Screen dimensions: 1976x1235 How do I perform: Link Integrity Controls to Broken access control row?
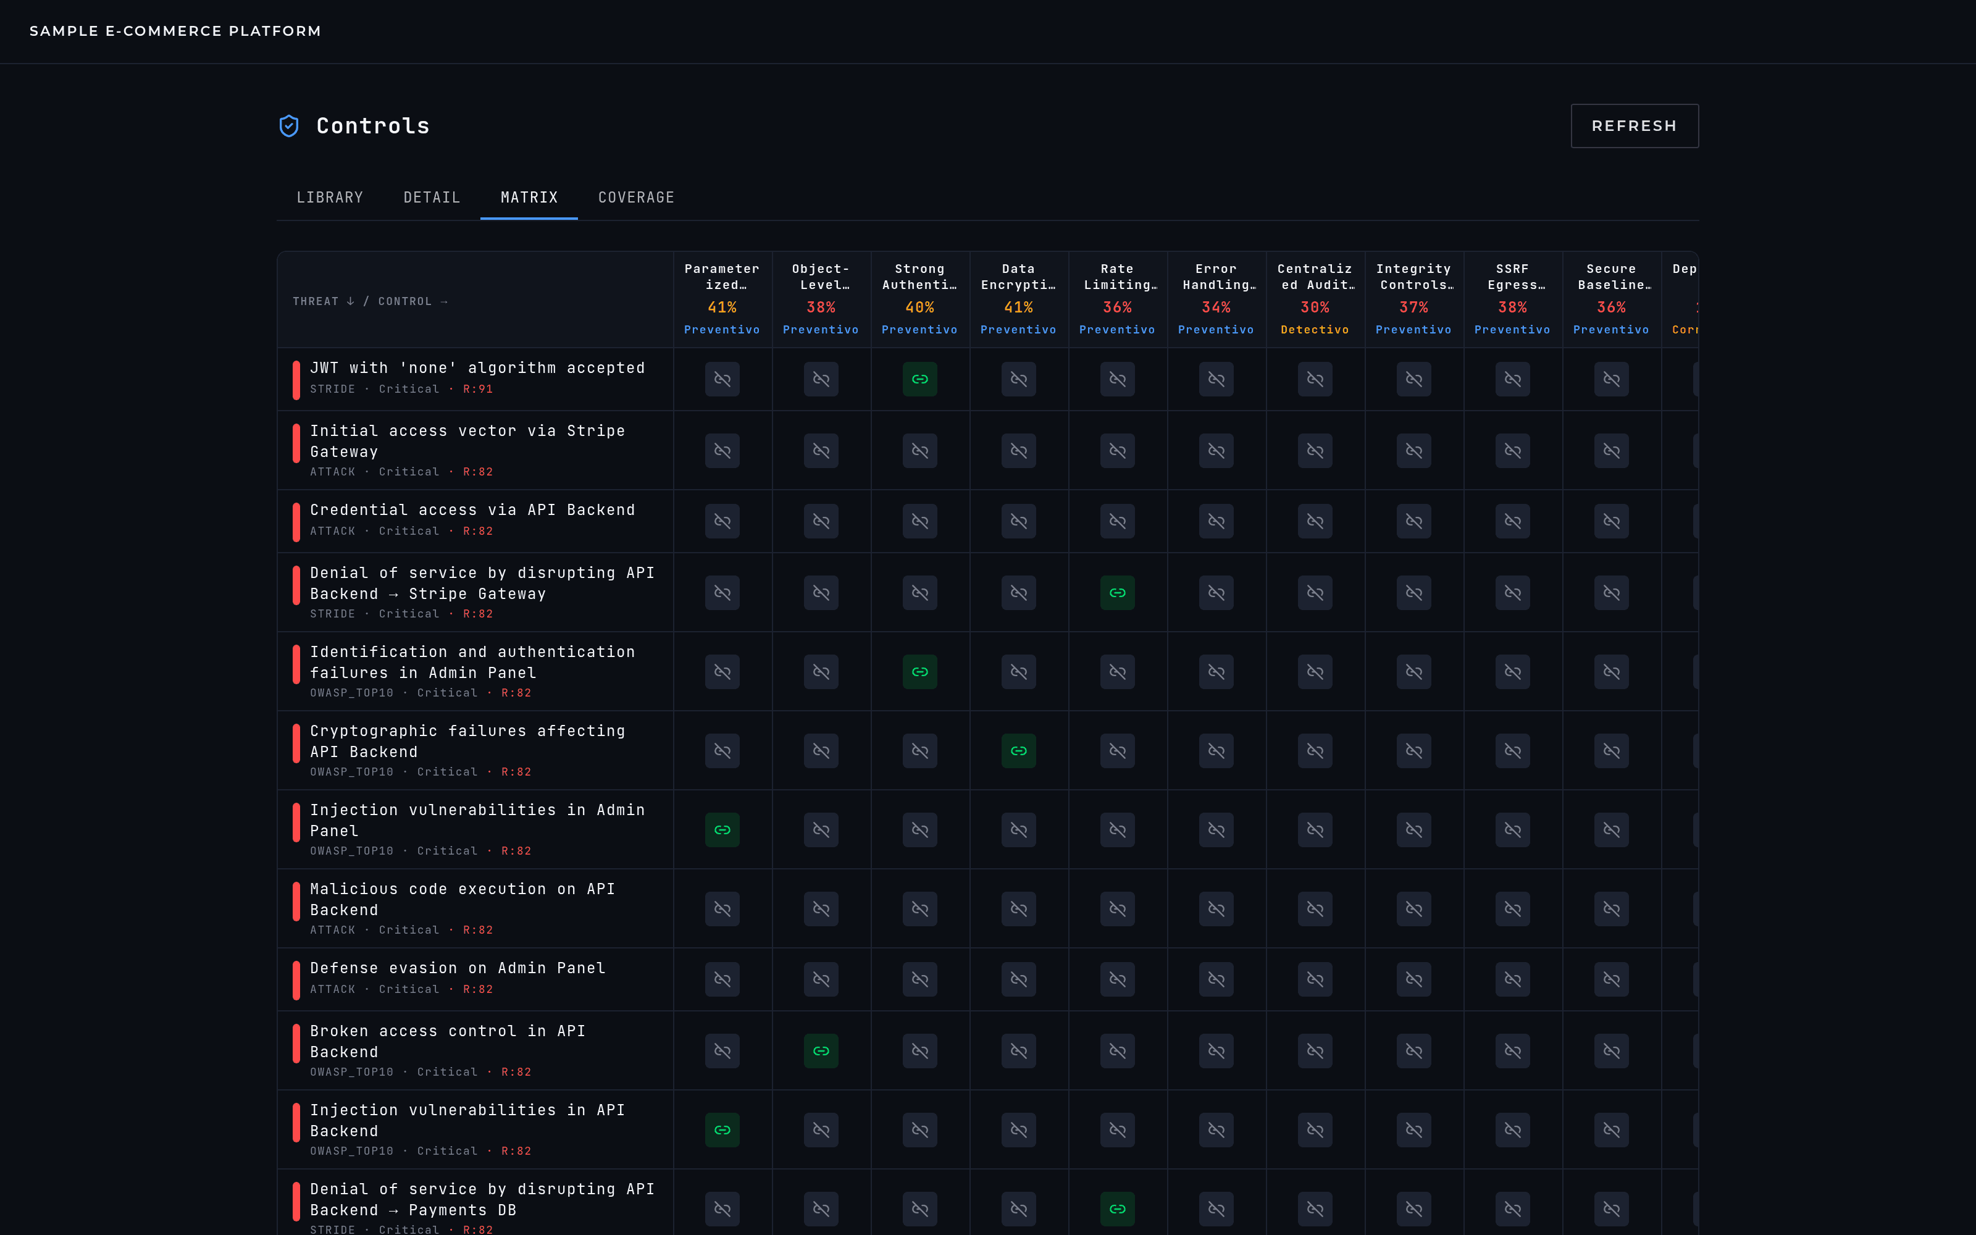(1413, 1050)
